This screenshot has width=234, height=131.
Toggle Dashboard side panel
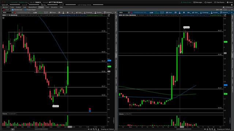click(116, 74)
